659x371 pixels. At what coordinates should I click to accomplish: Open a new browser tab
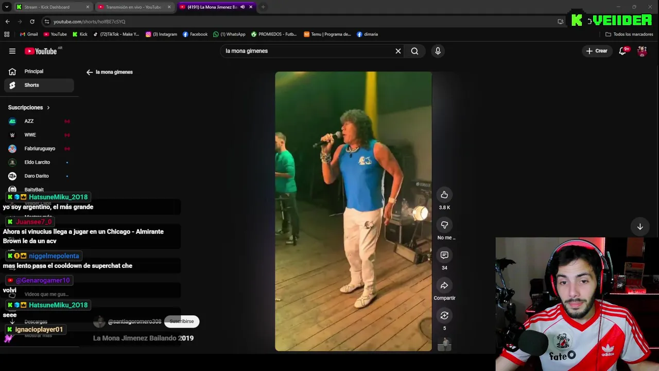pyautogui.click(x=263, y=7)
